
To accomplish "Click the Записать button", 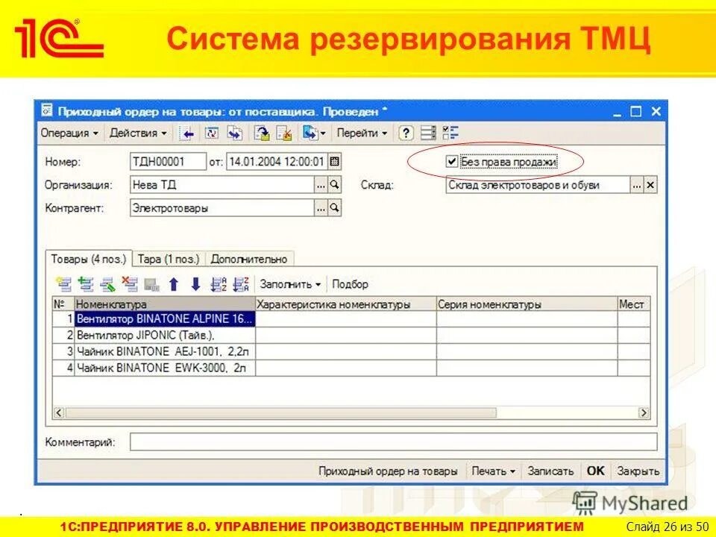I will click(x=550, y=471).
